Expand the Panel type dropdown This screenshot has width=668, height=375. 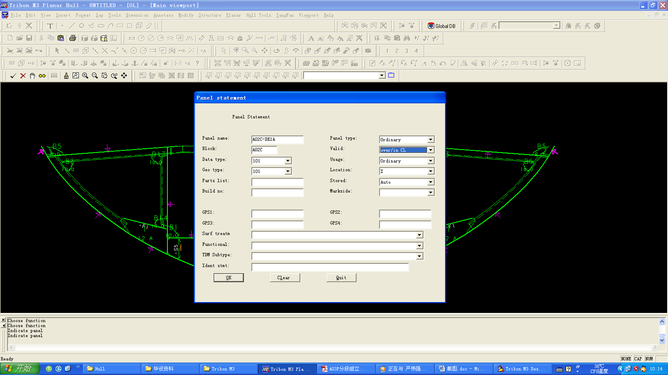[x=430, y=140]
